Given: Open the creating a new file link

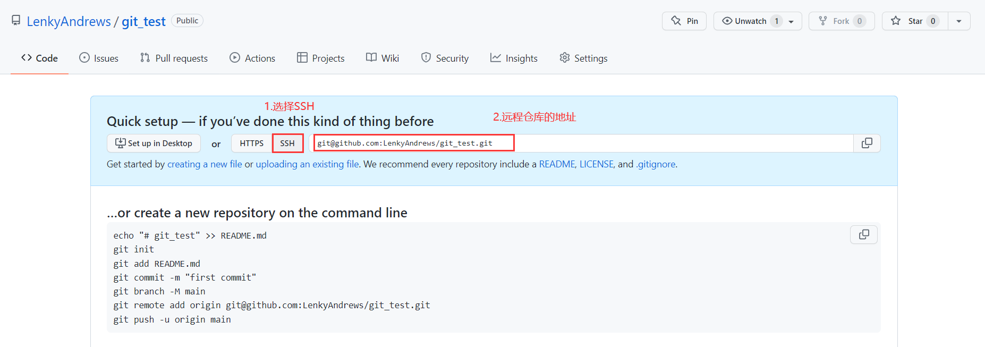Looking at the screenshot, I should 205,164.
